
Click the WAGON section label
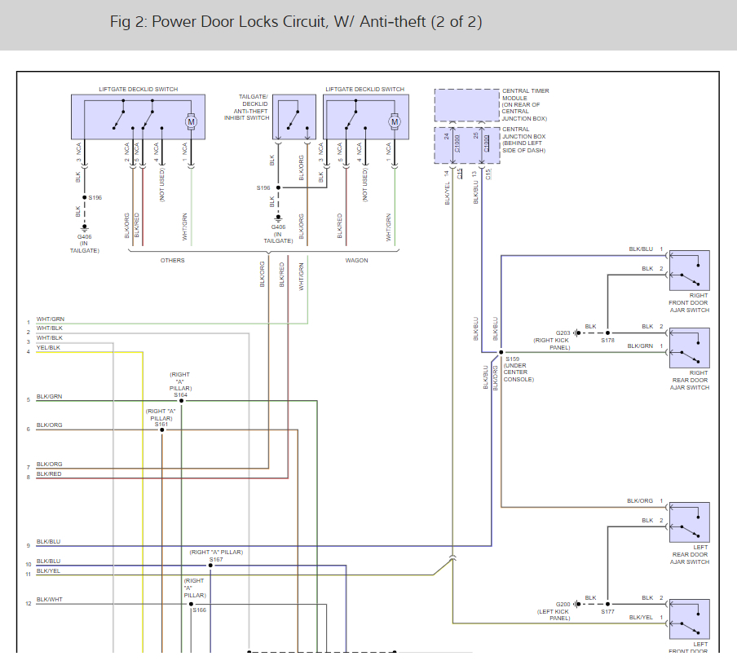tap(356, 261)
